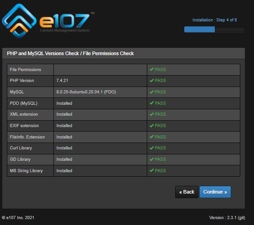Click the MB String Library pass checkmark
254x225 pixels.
151,170
